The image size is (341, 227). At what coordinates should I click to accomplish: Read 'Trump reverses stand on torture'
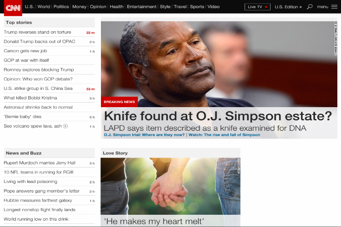tap(37, 32)
